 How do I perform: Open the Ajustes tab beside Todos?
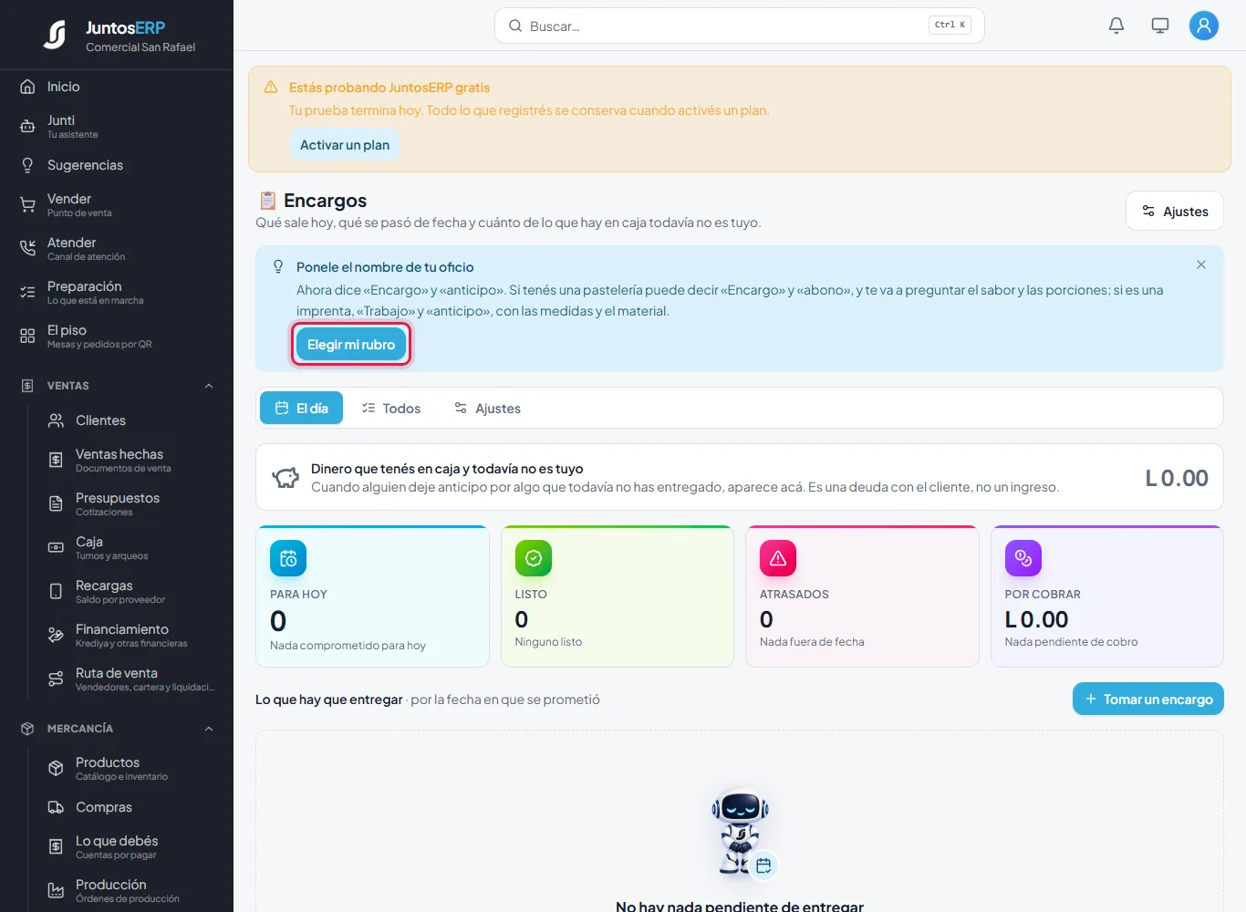[x=487, y=408]
